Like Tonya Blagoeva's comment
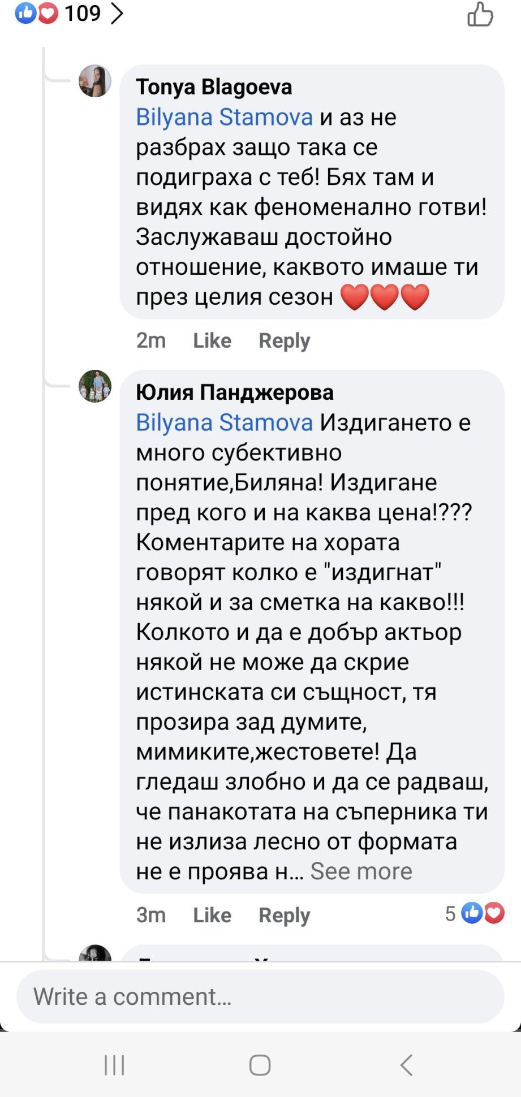Image resolution: width=521 pixels, height=1097 pixels. [212, 340]
